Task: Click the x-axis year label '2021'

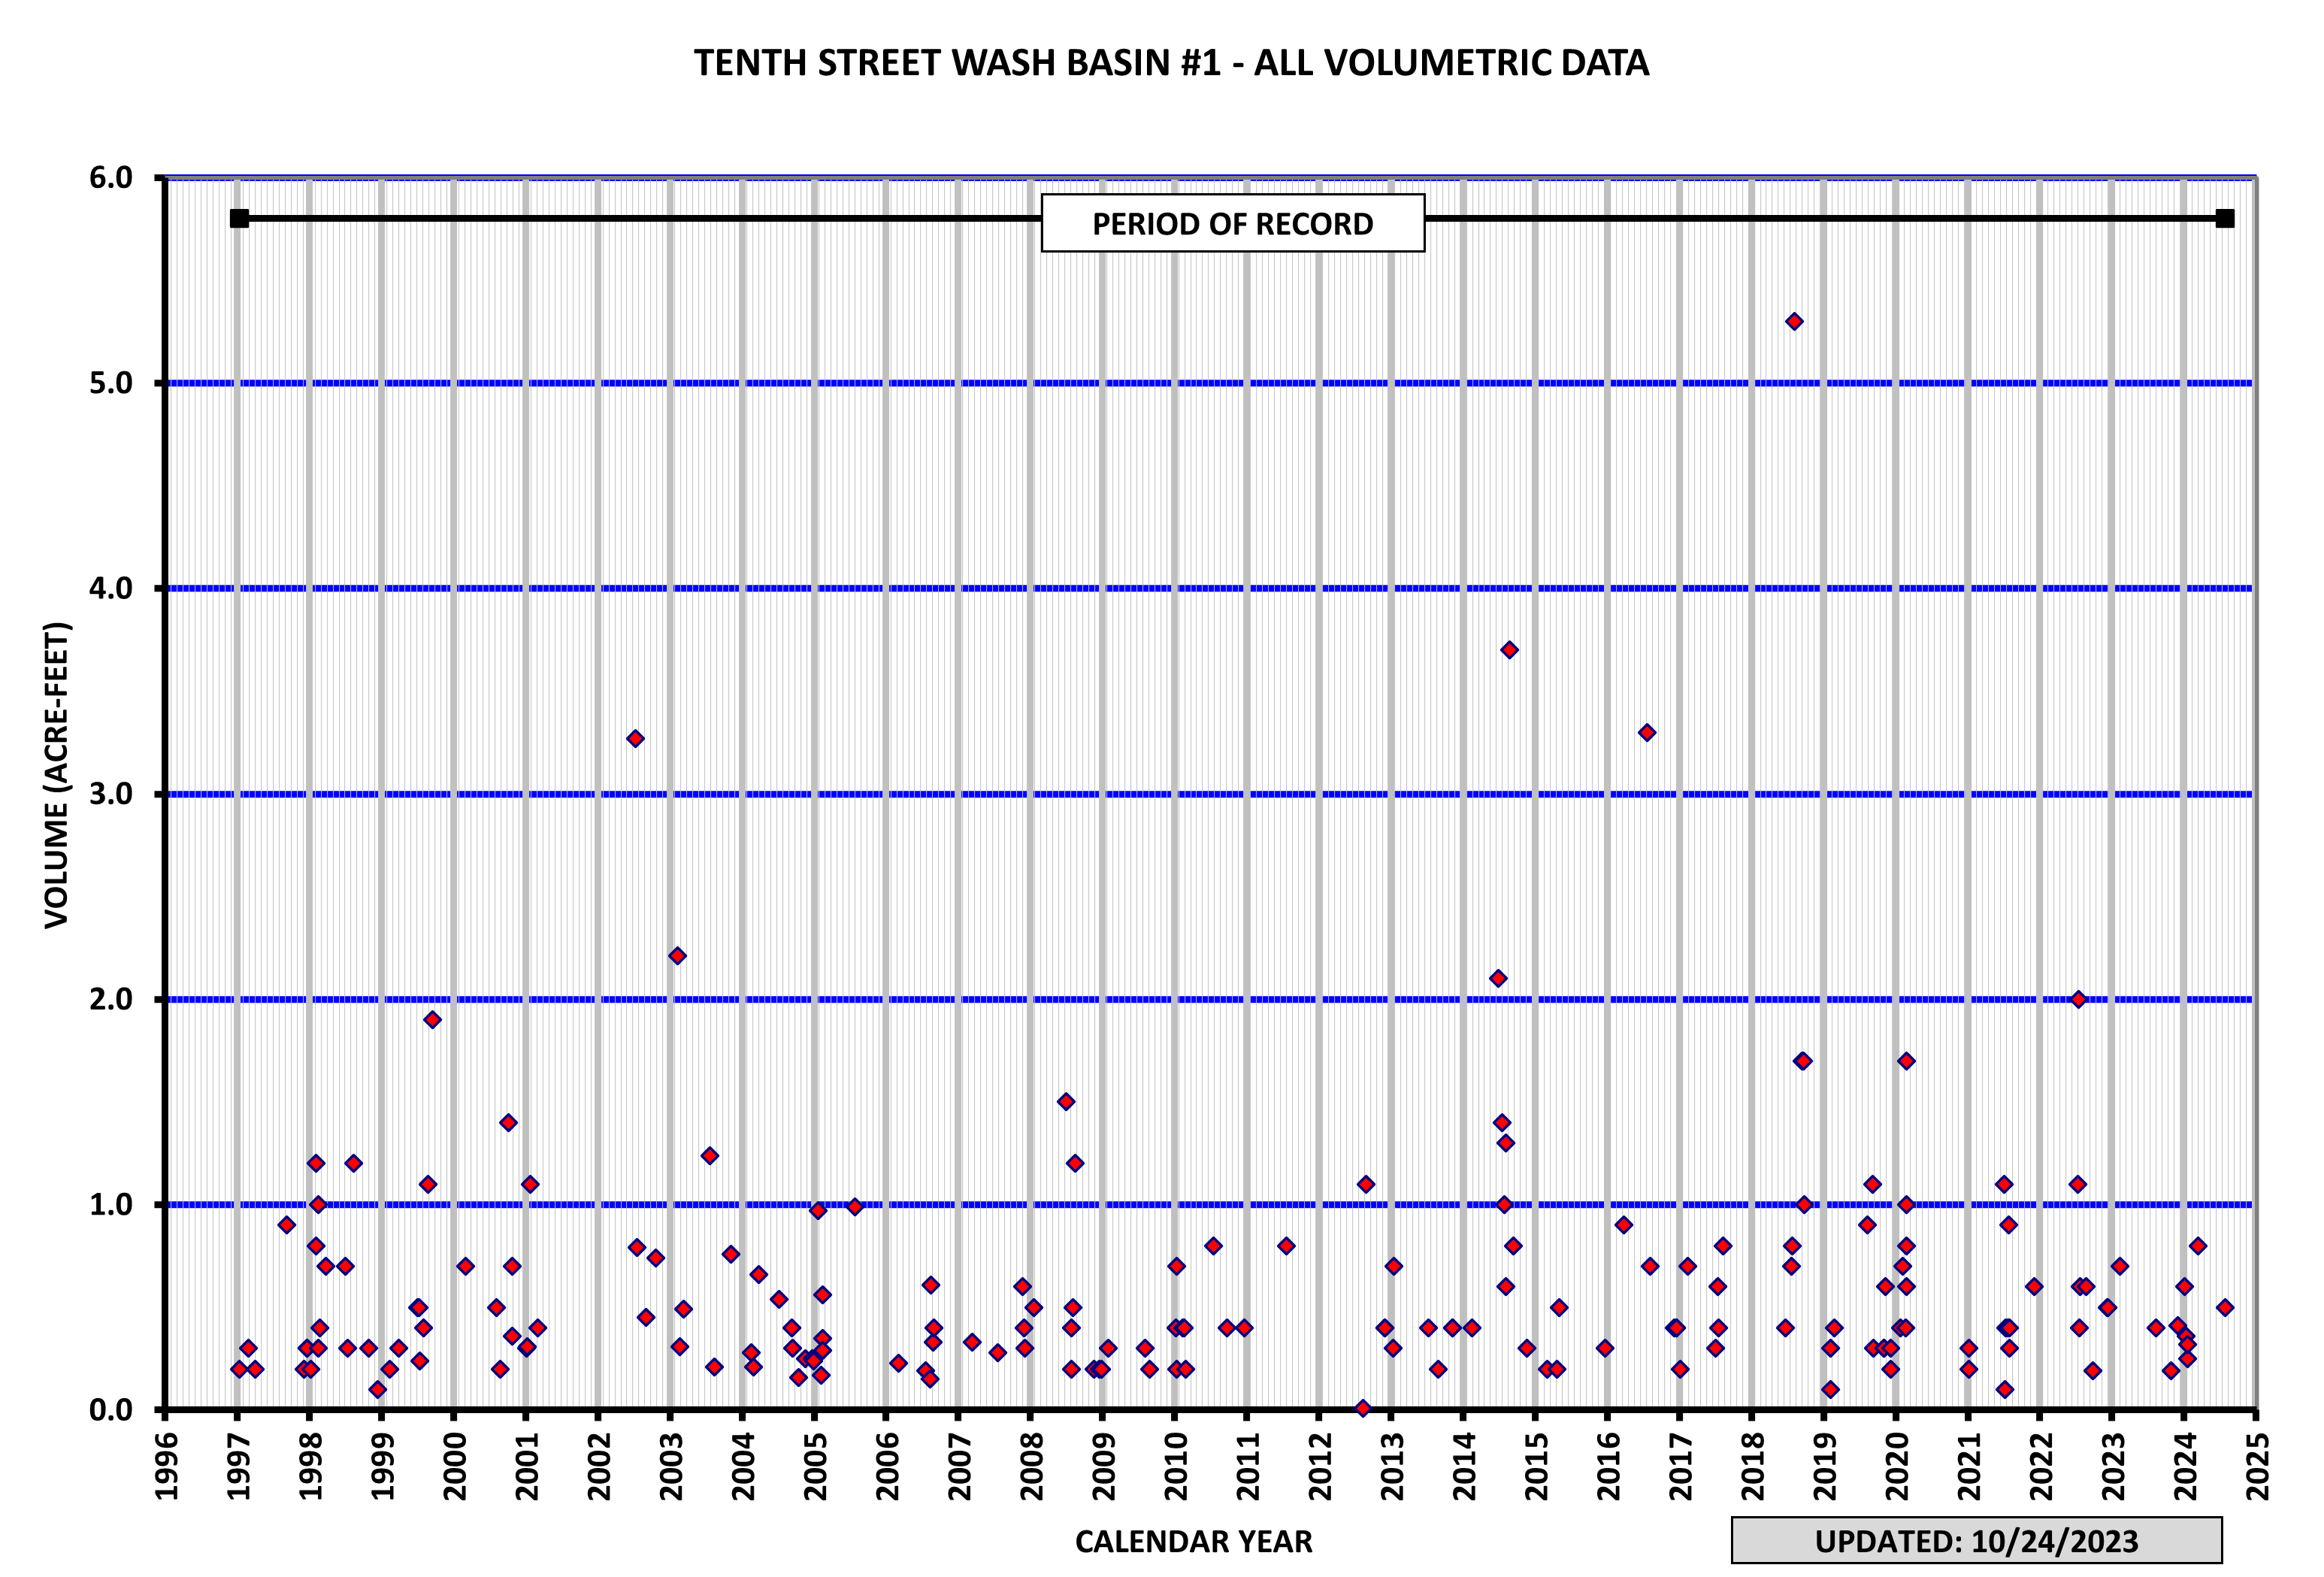Action: (x=1968, y=1466)
